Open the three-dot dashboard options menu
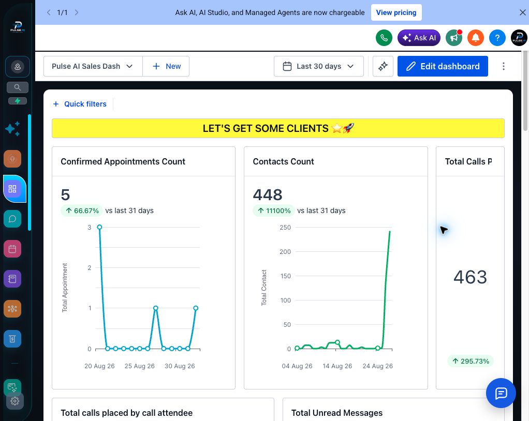The width and height of the screenshot is (529, 421). (x=503, y=66)
